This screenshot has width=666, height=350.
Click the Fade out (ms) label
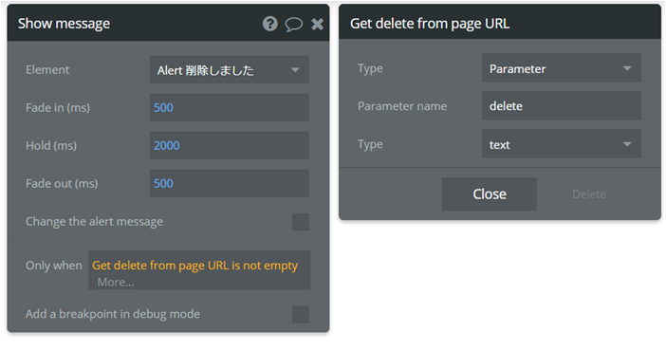[x=62, y=183]
